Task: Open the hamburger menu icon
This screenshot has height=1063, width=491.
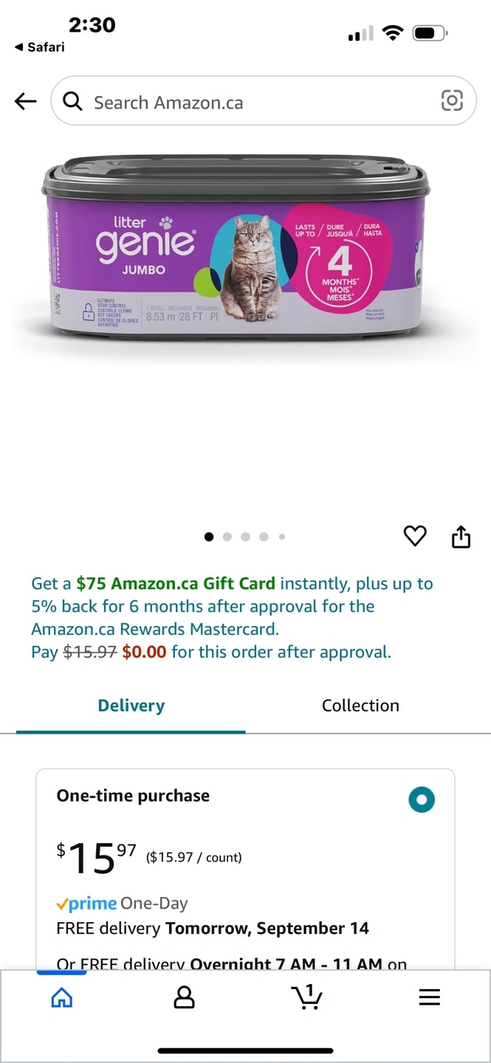Action: [429, 997]
